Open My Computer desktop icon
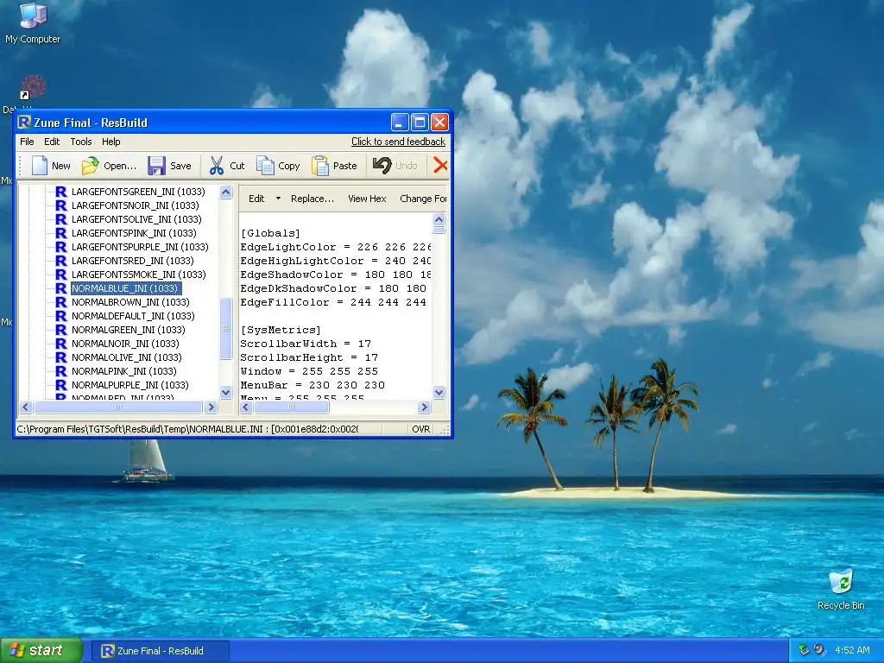The height and width of the screenshot is (663, 884). pos(33,22)
